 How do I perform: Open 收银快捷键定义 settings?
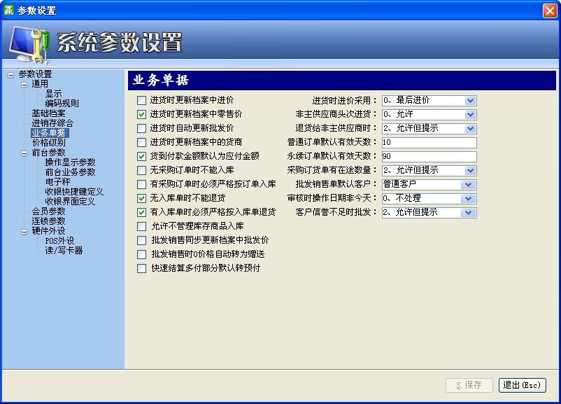tap(74, 192)
